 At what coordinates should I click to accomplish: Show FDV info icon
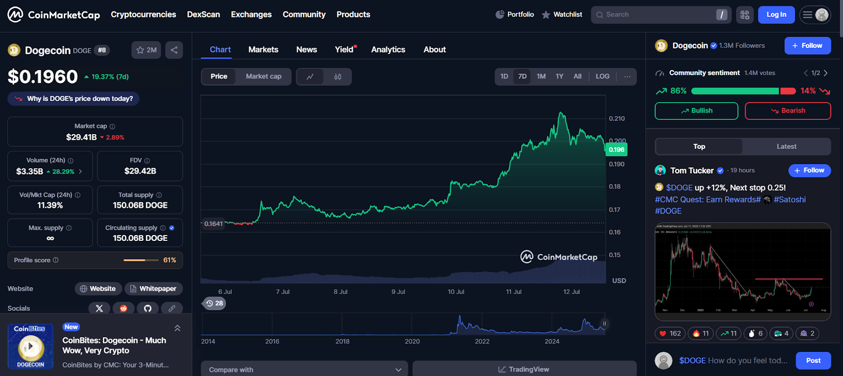pos(147,160)
